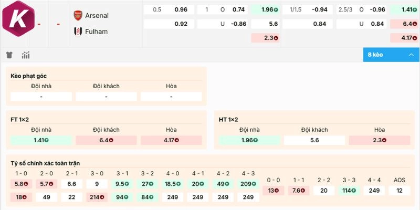Open the jersey lineup icon
Viewport: 420px width, 210px height.
pos(9,55)
